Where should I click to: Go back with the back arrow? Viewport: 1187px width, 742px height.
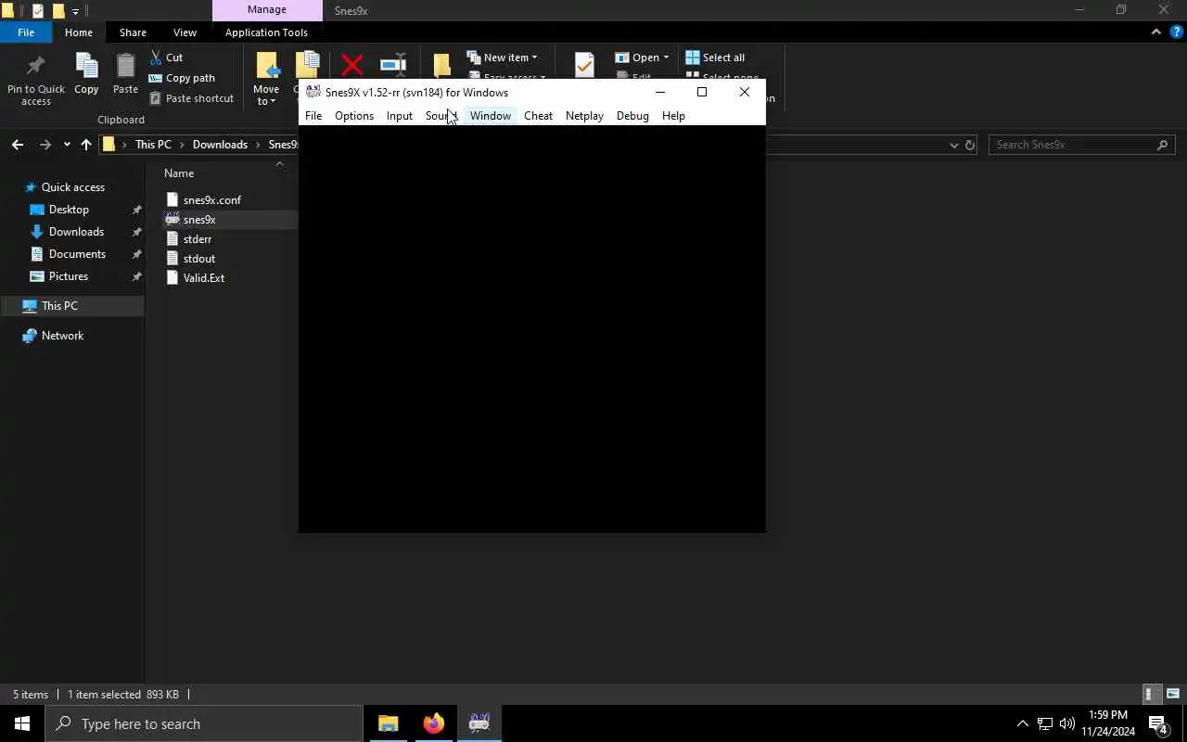pos(17,145)
